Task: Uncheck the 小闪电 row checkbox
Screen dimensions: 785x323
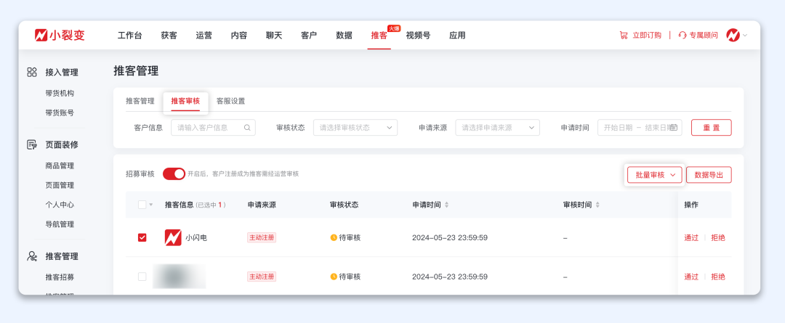Action: click(x=142, y=237)
